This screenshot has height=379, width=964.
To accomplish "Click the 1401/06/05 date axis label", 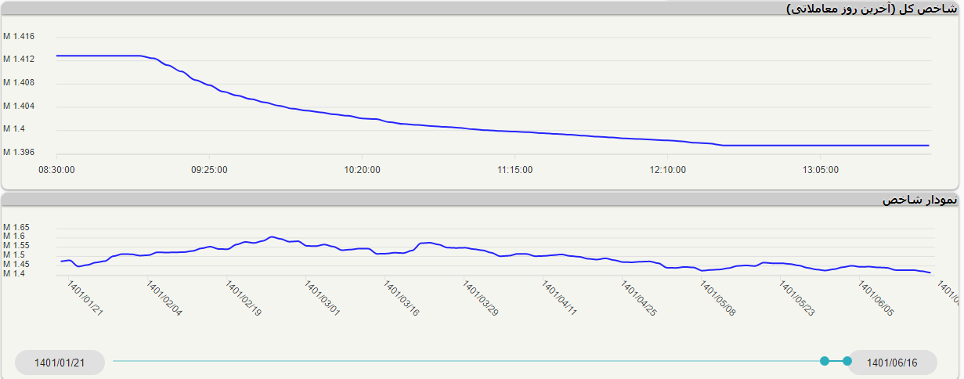I will pyautogui.click(x=876, y=299).
